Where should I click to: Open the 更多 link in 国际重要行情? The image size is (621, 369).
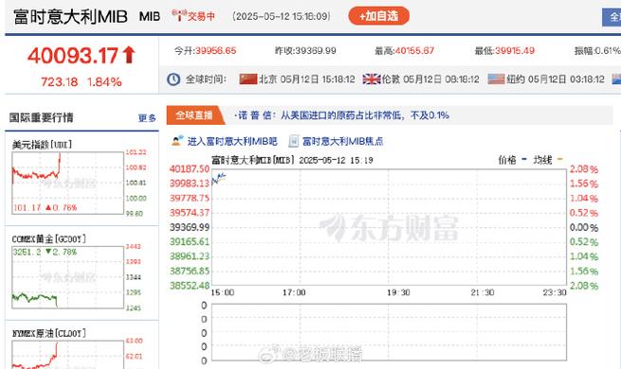pos(147,118)
